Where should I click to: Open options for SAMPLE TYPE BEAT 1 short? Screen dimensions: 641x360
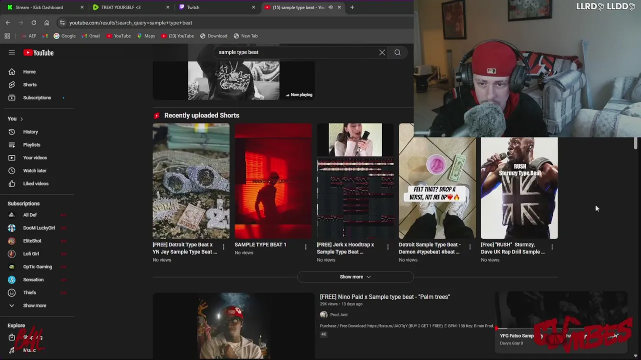tap(305, 247)
